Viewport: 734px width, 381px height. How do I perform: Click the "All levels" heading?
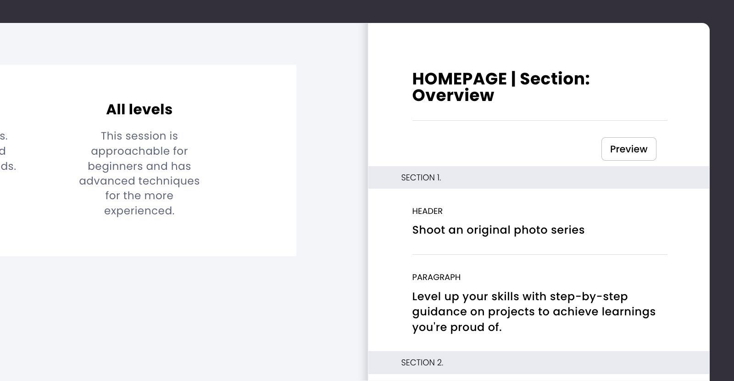[x=139, y=109]
